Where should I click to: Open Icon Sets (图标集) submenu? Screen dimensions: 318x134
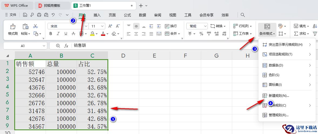pyautogui.click(x=287, y=85)
